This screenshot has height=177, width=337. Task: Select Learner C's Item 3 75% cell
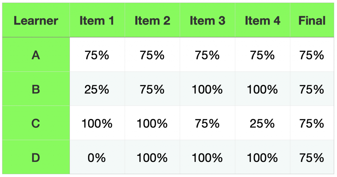207,123
